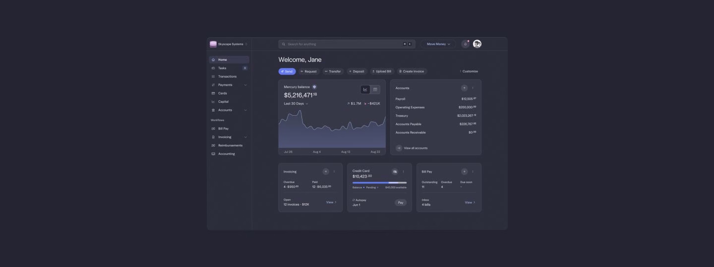Screen dimensions: 714x267
Task: Click the Jane profile avatar
Action: click(477, 44)
